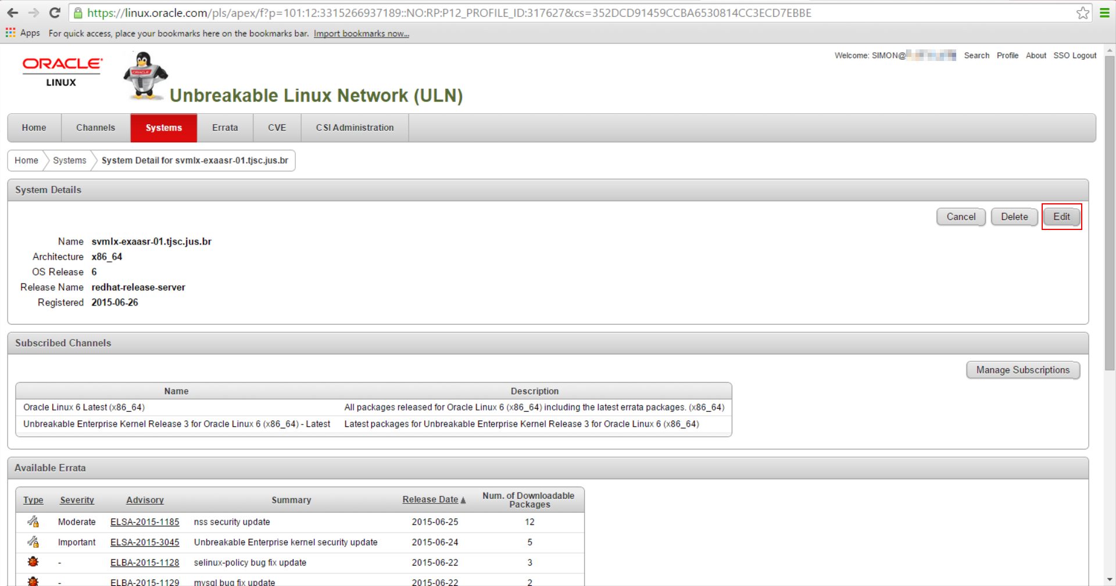Click Oracle Linux 6 Latest (x86_64) channel name
The height and width of the screenshot is (586, 1116).
point(84,407)
